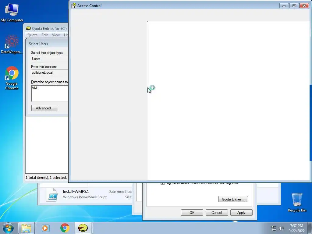Image resolution: width=312 pixels, height=234 pixels.
Task: Click the Users object type field
Action: 50,59
